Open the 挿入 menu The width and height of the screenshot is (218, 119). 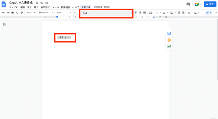pos(36,7)
